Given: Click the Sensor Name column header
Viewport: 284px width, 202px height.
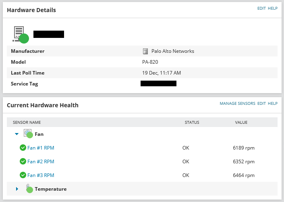Looking at the screenshot, I should 27,122.
